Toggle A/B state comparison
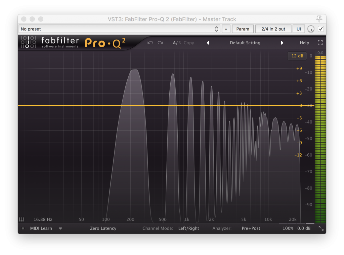Screen dimensions: 344x255 (x=177, y=43)
